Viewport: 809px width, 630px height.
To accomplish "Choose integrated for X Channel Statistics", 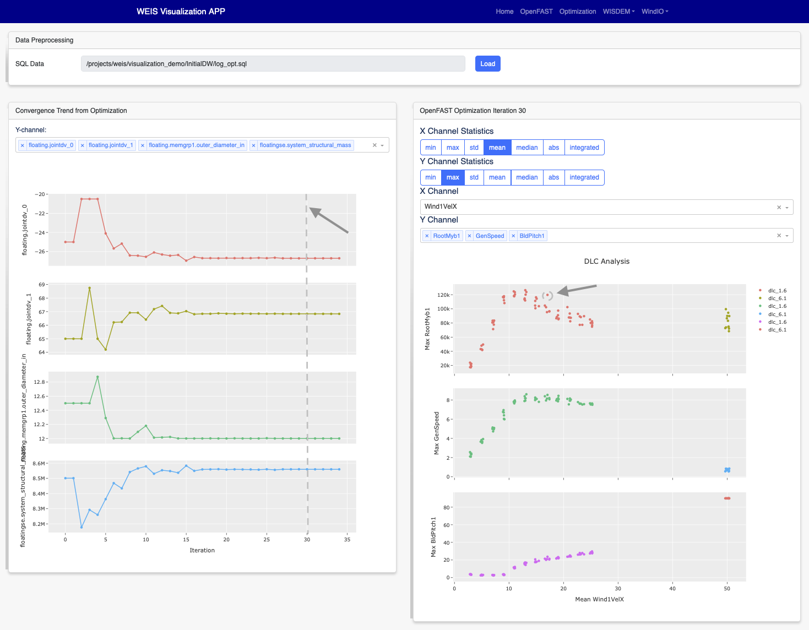I will pyautogui.click(x=584, y=148).
